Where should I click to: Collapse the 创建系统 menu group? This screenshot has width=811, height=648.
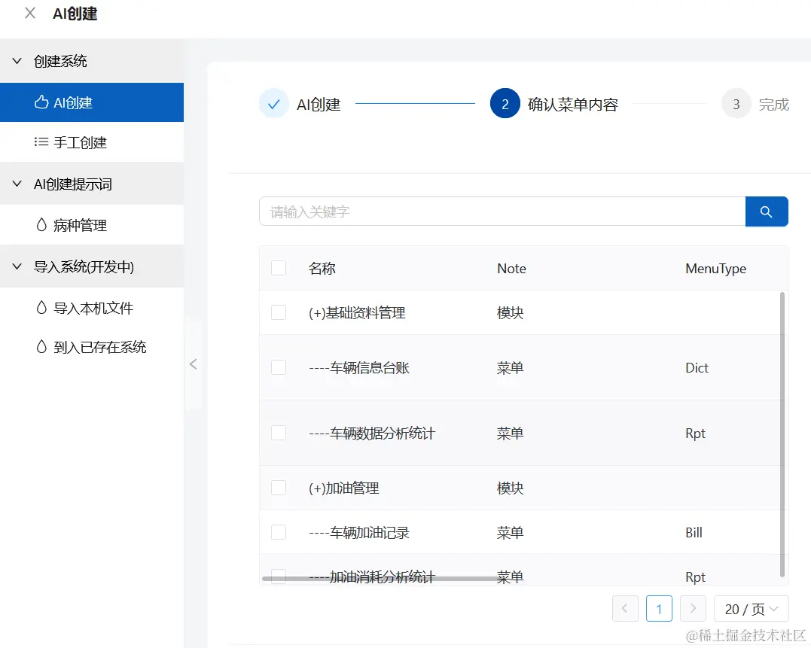click(x=92, y=61)
